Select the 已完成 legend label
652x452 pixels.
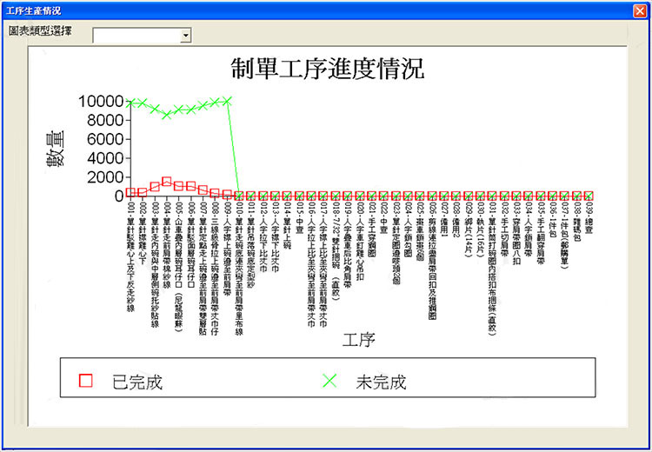(x=137, y=382)
